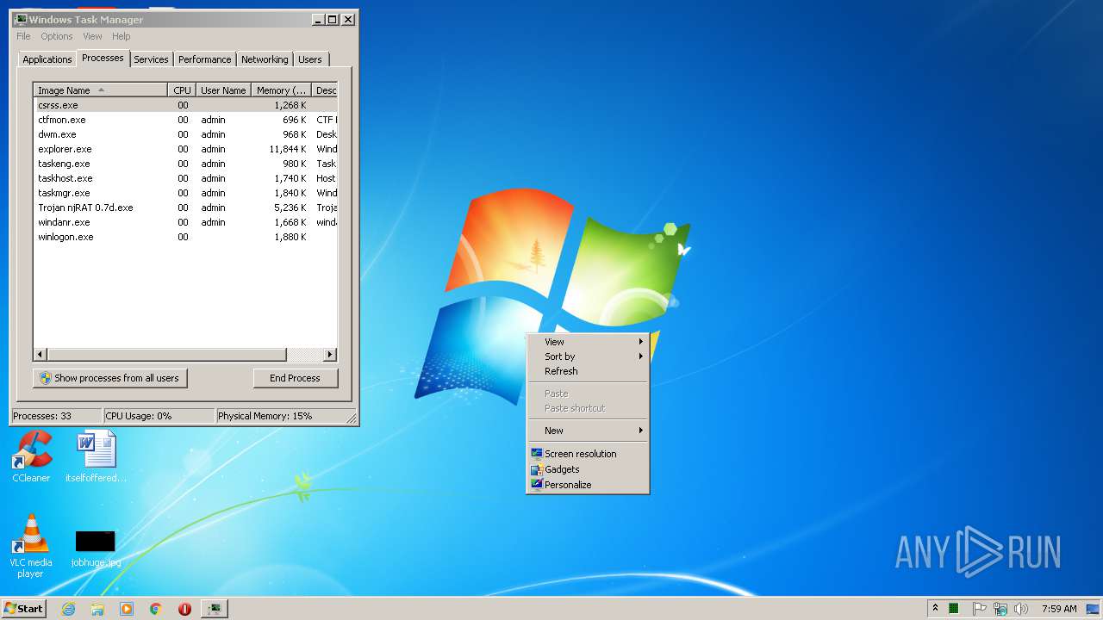The height and width of the screenshot is (620, 1103).
Task: Select the taskhost.exe process
Action: pyautogui.click(x=185, y=178)
